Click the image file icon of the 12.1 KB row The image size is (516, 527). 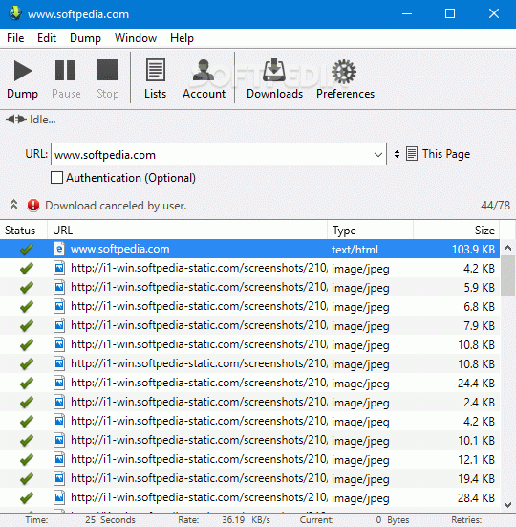(59, 459)
